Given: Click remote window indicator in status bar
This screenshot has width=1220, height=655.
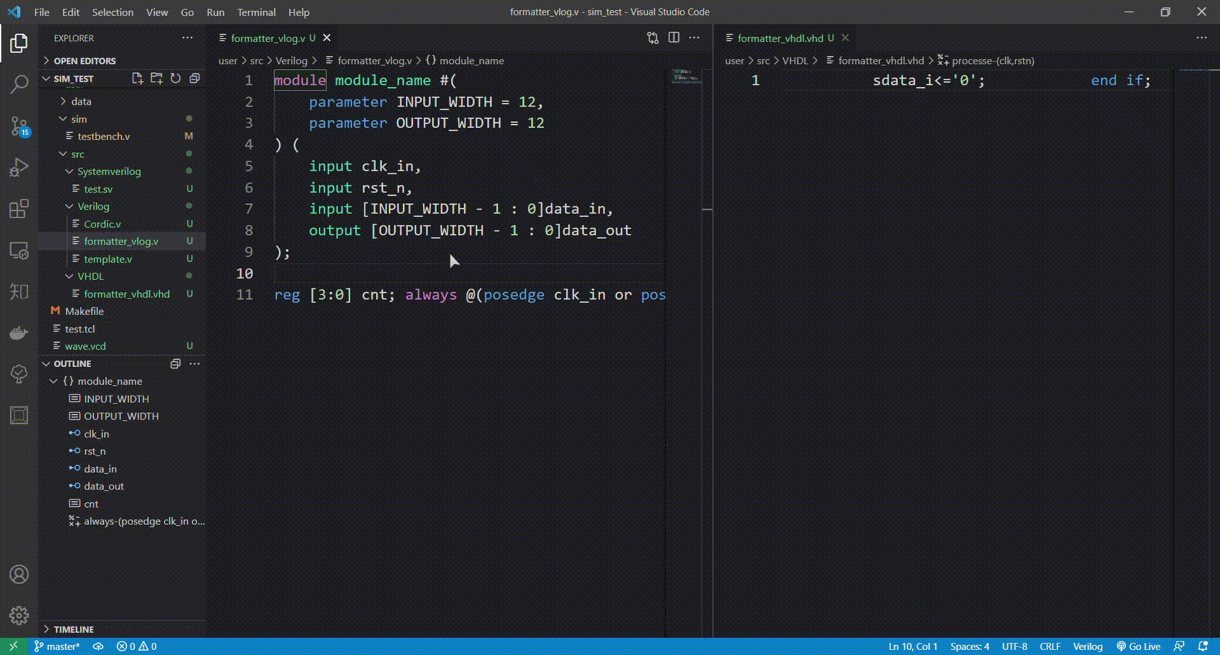Looking at the screenshot, I should click(13, 646).
